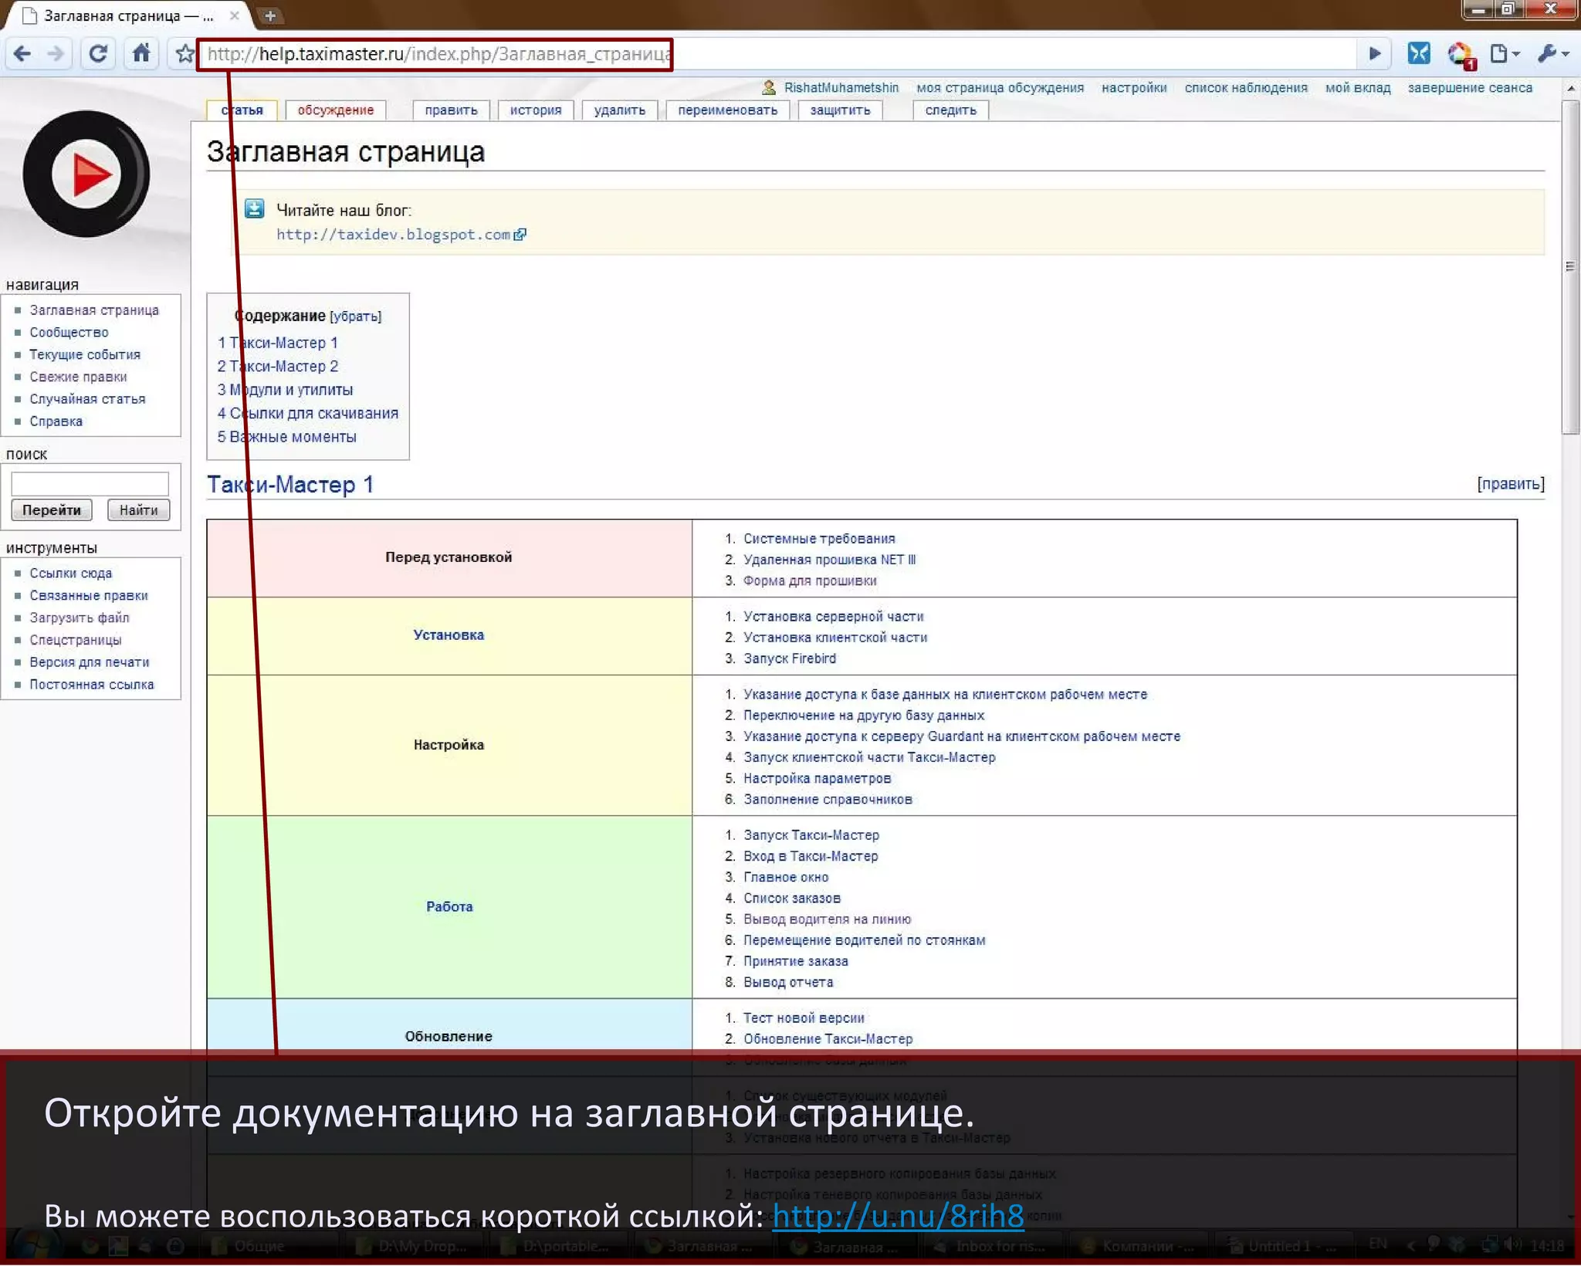Open the обсуждение tab
The image size is (1581, 1266).
coord(335,110)
